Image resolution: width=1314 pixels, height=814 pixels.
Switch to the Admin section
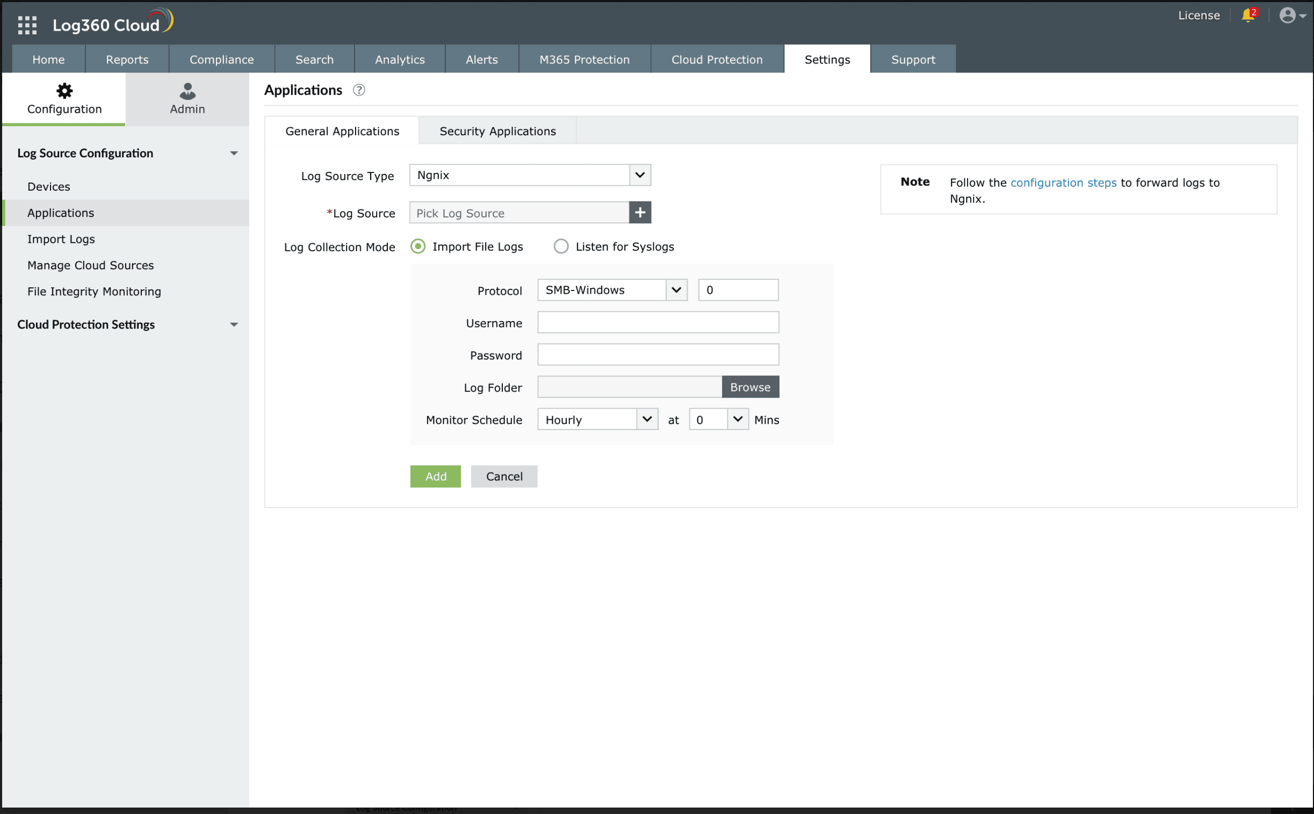point(187,99)
